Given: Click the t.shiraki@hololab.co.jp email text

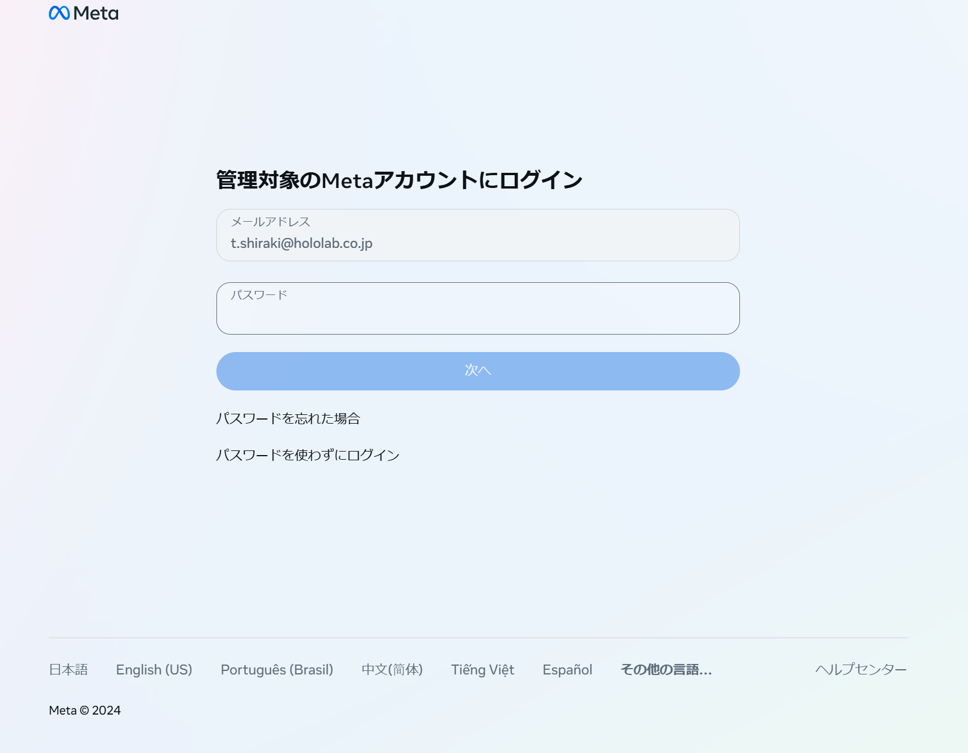Looking at the screenshot, I should point(301,243).
